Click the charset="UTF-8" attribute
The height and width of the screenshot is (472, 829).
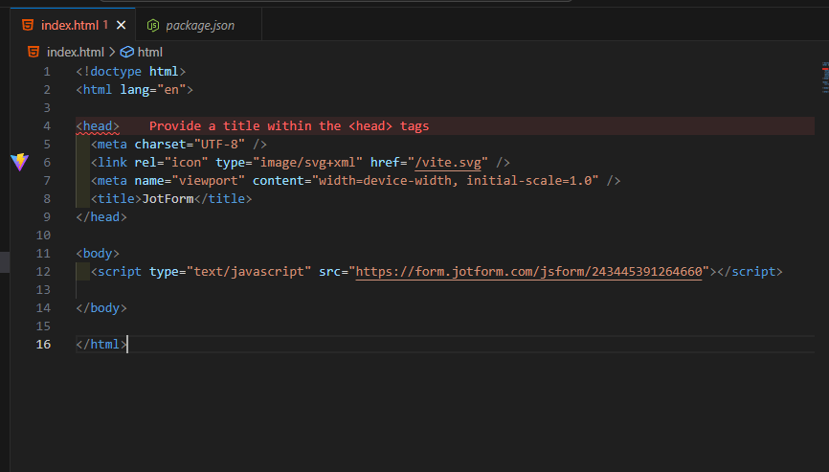click(x=190, y=145)
